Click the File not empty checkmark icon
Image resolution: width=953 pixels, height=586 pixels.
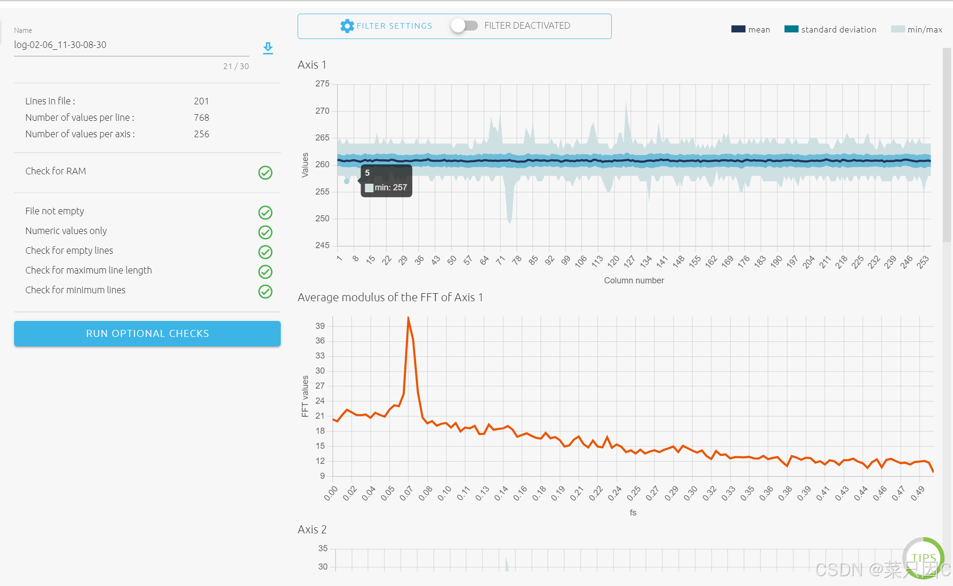click(x=265, y=212)
